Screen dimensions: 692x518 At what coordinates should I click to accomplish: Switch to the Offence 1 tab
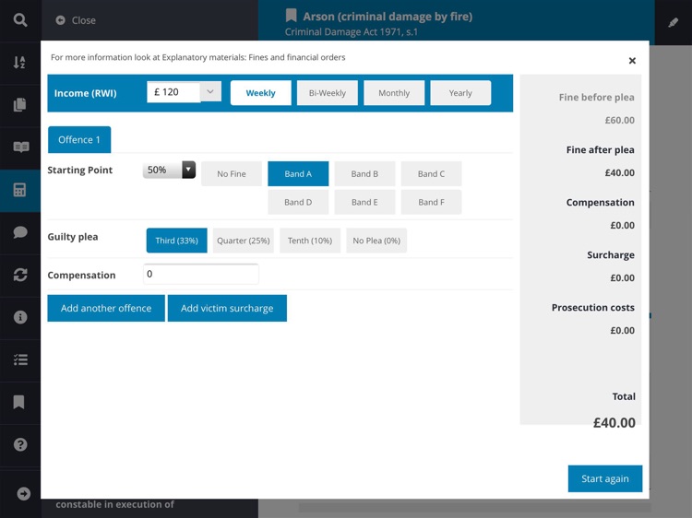tap(79, 140)
